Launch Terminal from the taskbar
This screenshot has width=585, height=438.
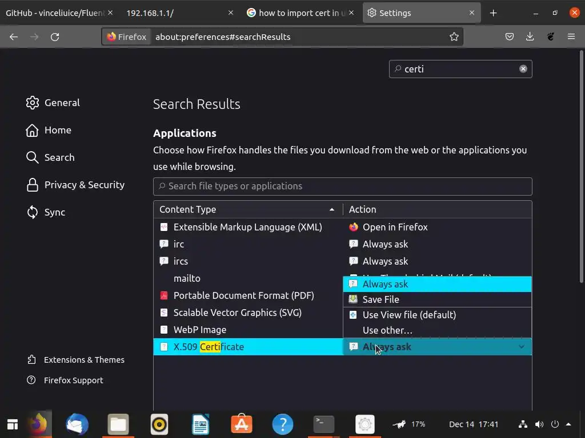(x=324, y=424)
